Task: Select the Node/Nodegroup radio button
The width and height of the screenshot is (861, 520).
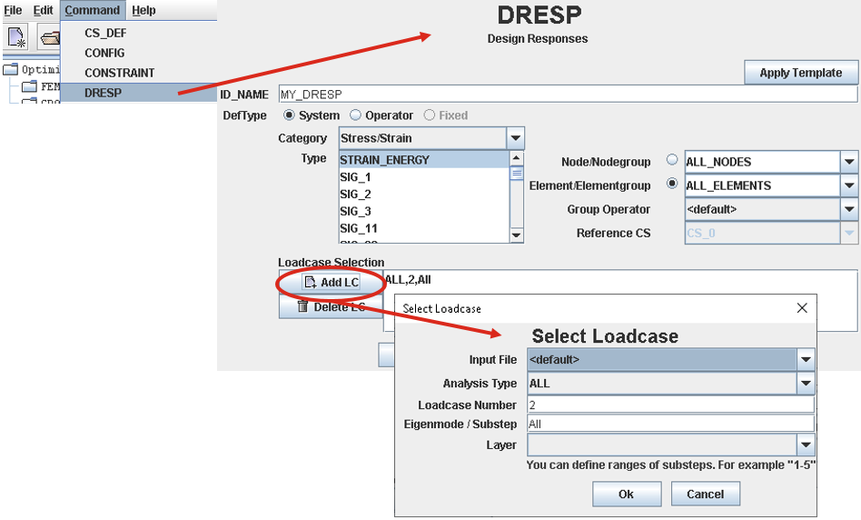Action: point(672,160)
